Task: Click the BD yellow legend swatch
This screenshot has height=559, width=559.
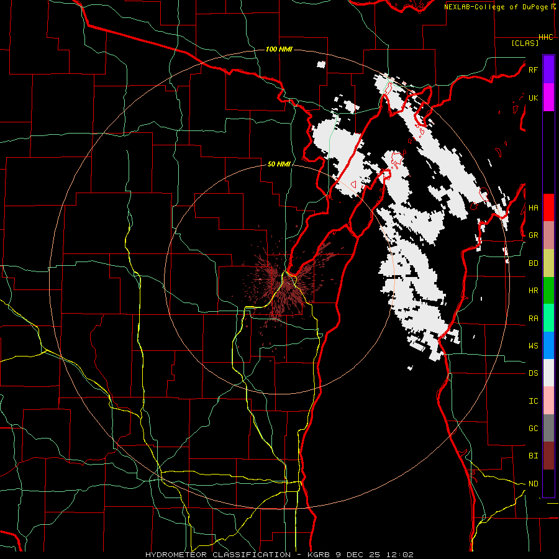Action: pyautogui.click(x=548, y=263)
